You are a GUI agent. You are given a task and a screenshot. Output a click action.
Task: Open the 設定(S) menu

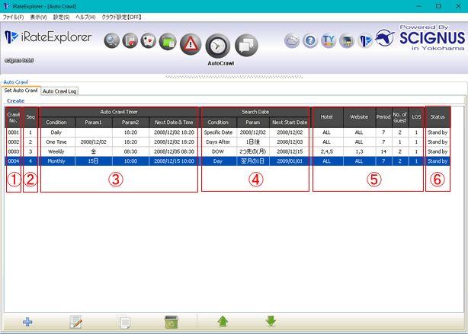click(x=62, y=16)
